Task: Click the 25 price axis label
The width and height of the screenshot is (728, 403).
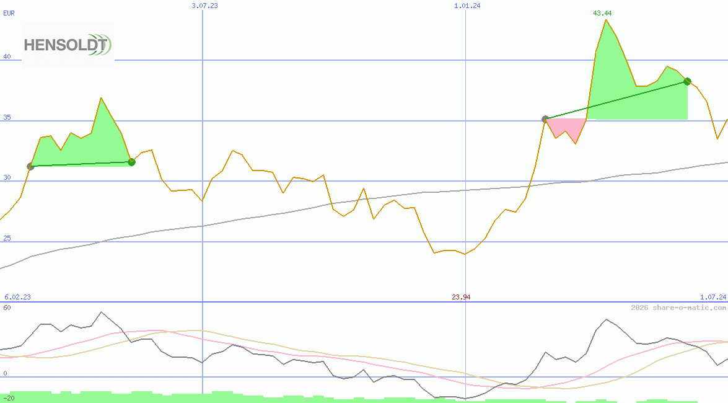Action: click(x=7, y=238)
